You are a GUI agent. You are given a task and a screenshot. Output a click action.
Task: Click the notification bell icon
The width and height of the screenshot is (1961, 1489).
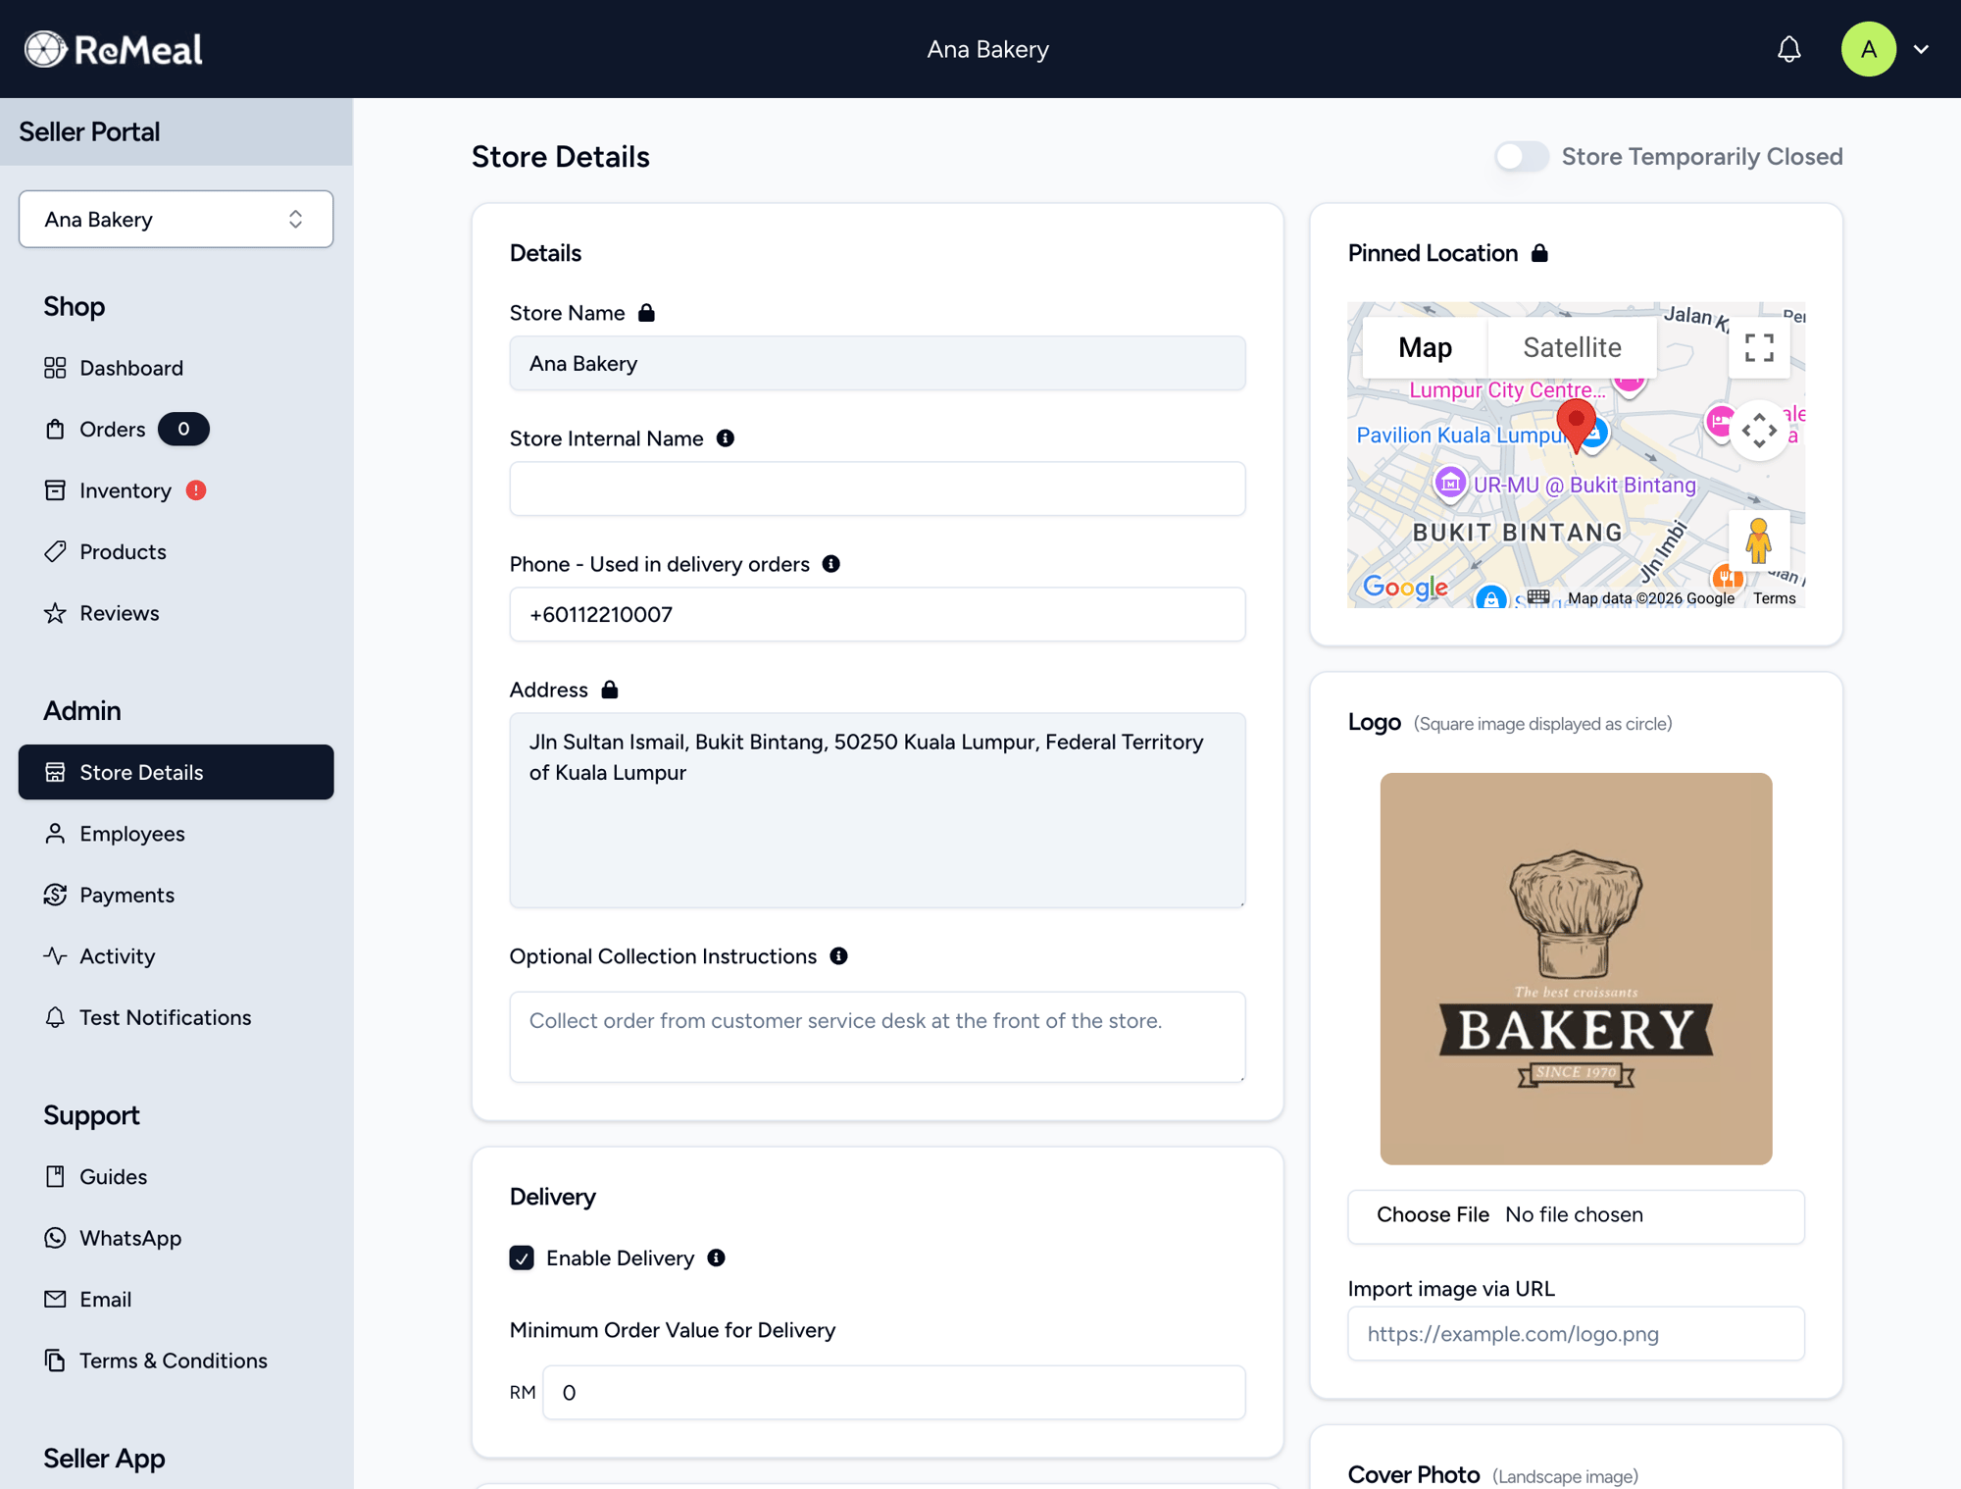tap(1788, 49)
